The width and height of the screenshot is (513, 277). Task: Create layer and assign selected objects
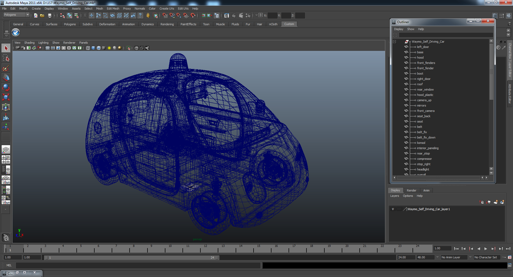click(x=502, y=202)
